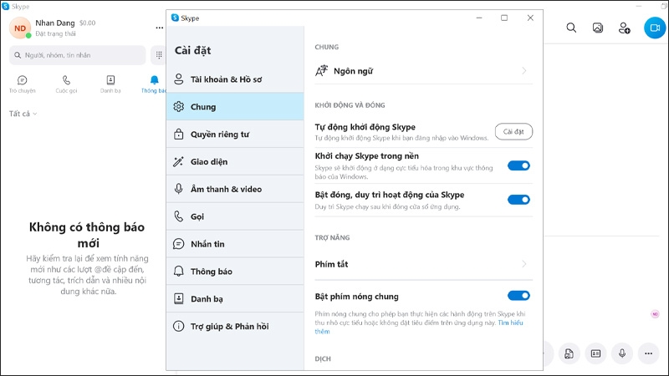Click the bell icon beside Thông báo in settings
Viewport: 669px width, 376px height.
[x=178, y=271]
